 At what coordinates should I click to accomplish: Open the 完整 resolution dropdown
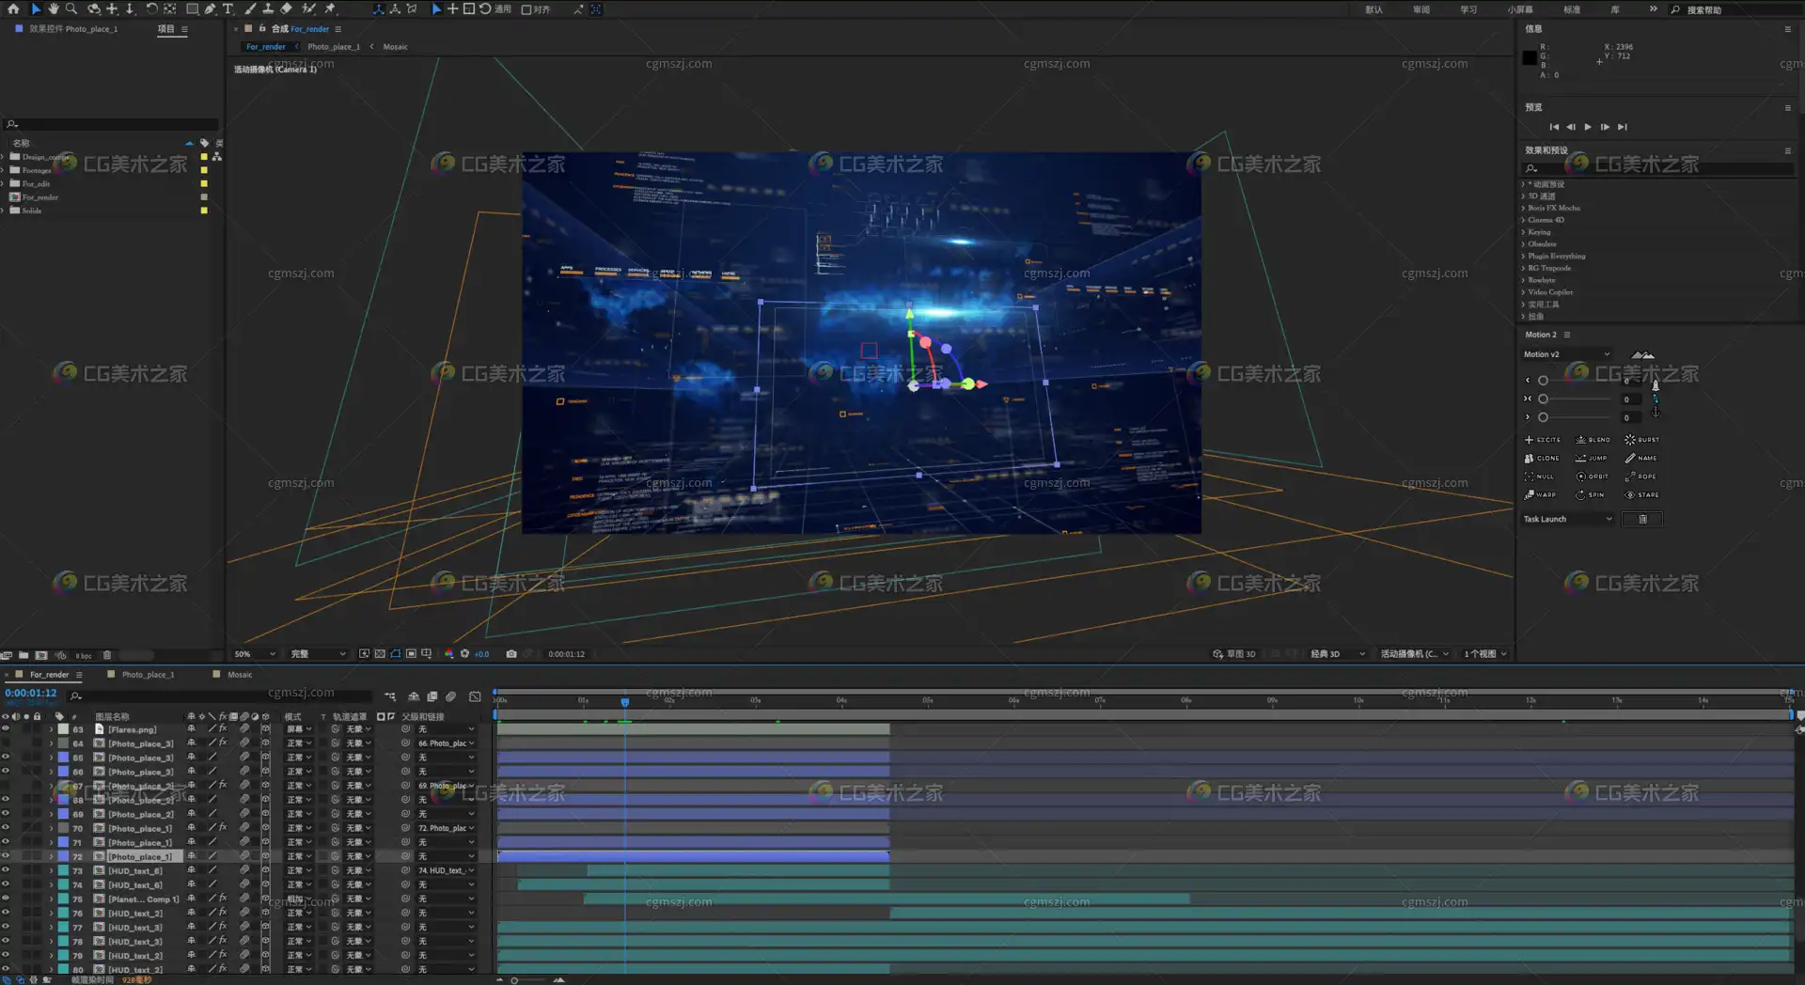(318, 654)
